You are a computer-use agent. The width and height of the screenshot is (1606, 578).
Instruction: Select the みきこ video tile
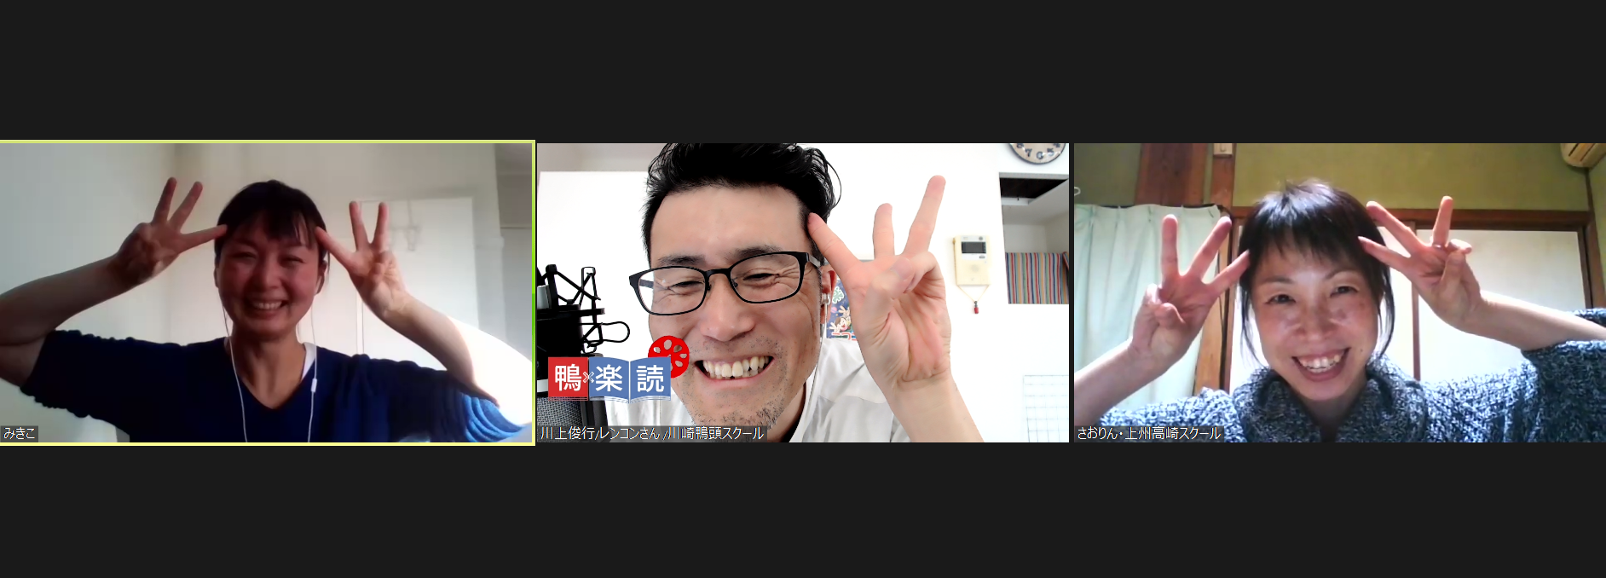[x=267, y=292]
